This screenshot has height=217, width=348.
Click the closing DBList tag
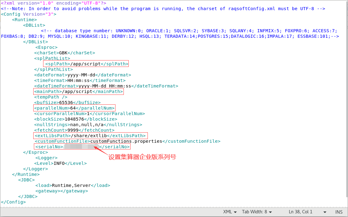(x=35, y=42)
